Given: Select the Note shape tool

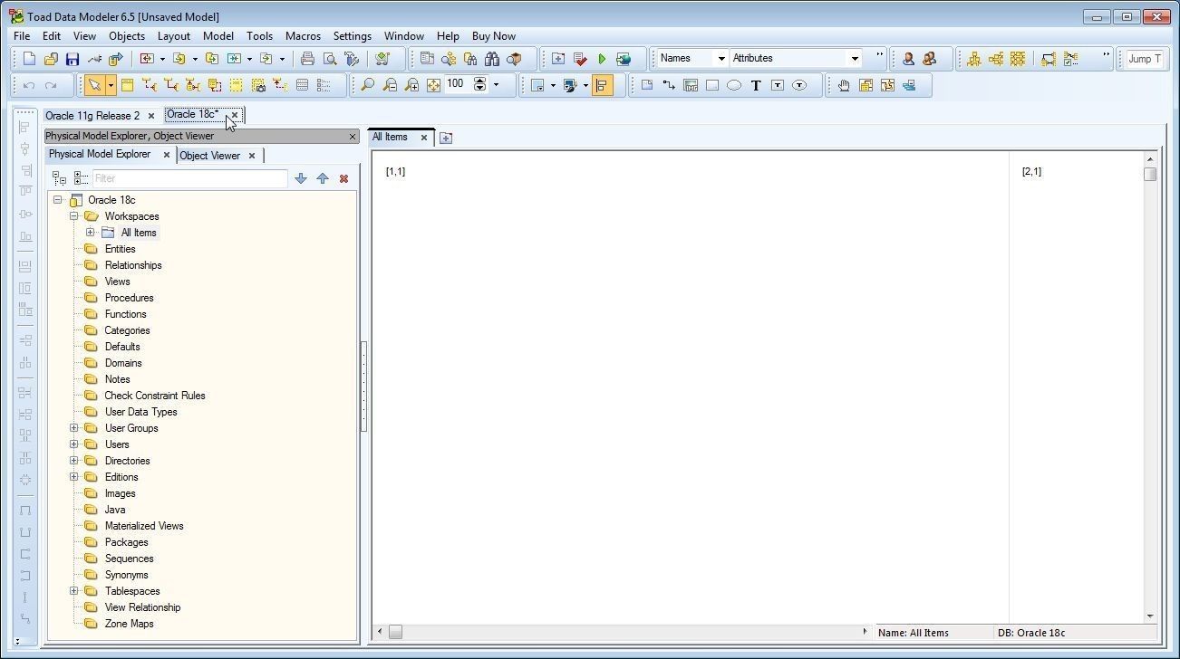Looking at the screenshot, I should (647, 85).
